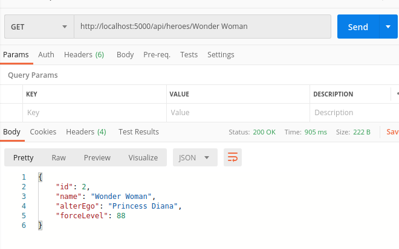Open the request Headers (6) tab
The height and width of the screenshot is (249, 399).
point(84,54)
